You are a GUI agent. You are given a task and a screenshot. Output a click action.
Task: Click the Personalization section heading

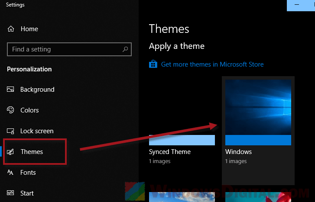29,69
